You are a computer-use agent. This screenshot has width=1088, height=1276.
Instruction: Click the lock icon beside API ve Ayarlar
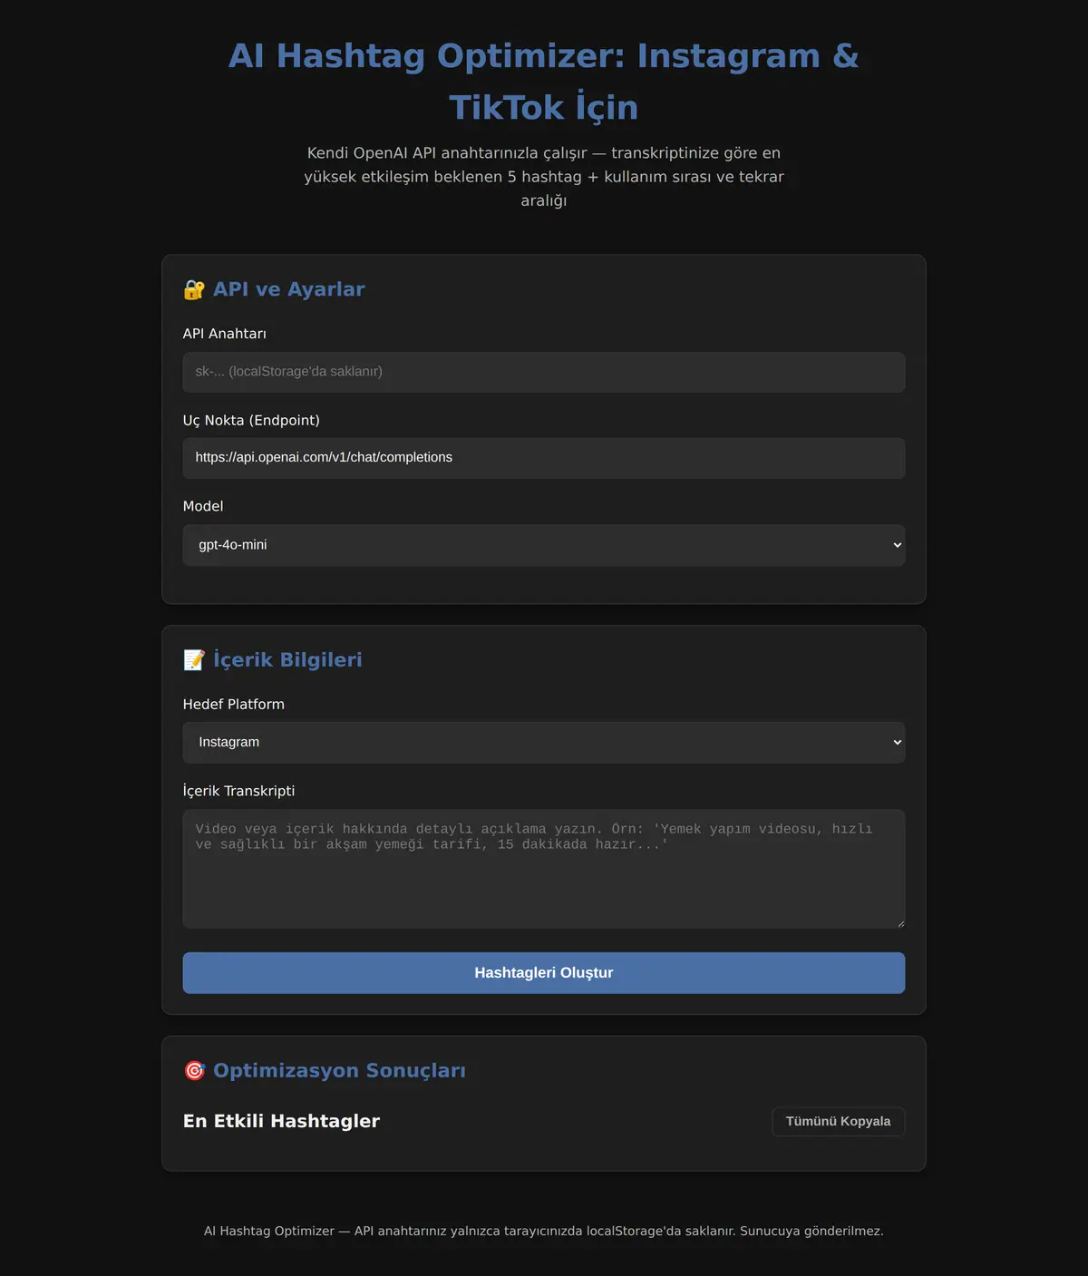194,289
